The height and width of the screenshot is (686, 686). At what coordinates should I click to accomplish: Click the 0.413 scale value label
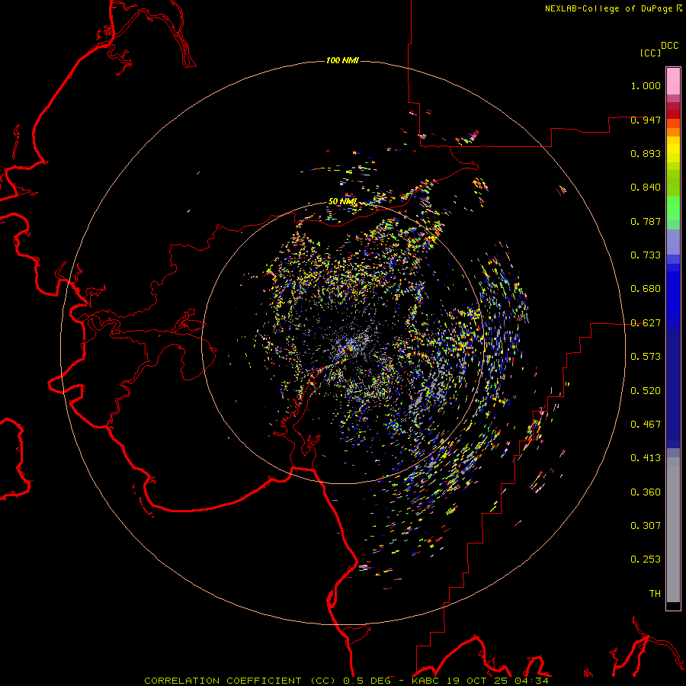(646, 457)
